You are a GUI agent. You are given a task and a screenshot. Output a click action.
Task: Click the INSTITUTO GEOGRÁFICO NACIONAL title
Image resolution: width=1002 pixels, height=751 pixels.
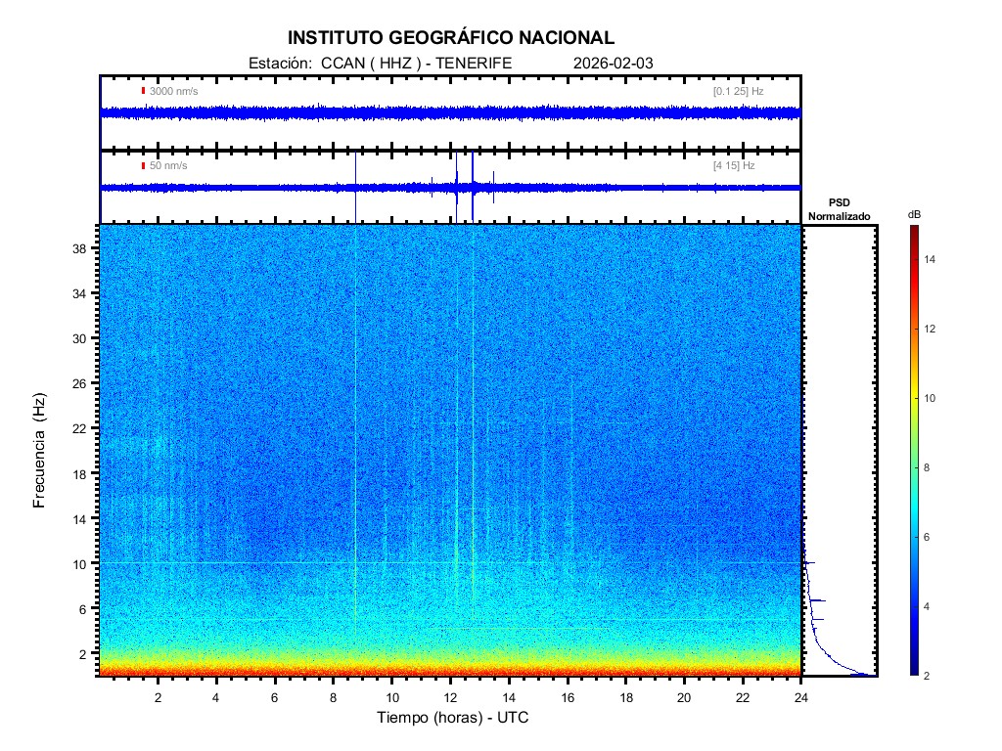click(451, 38)
